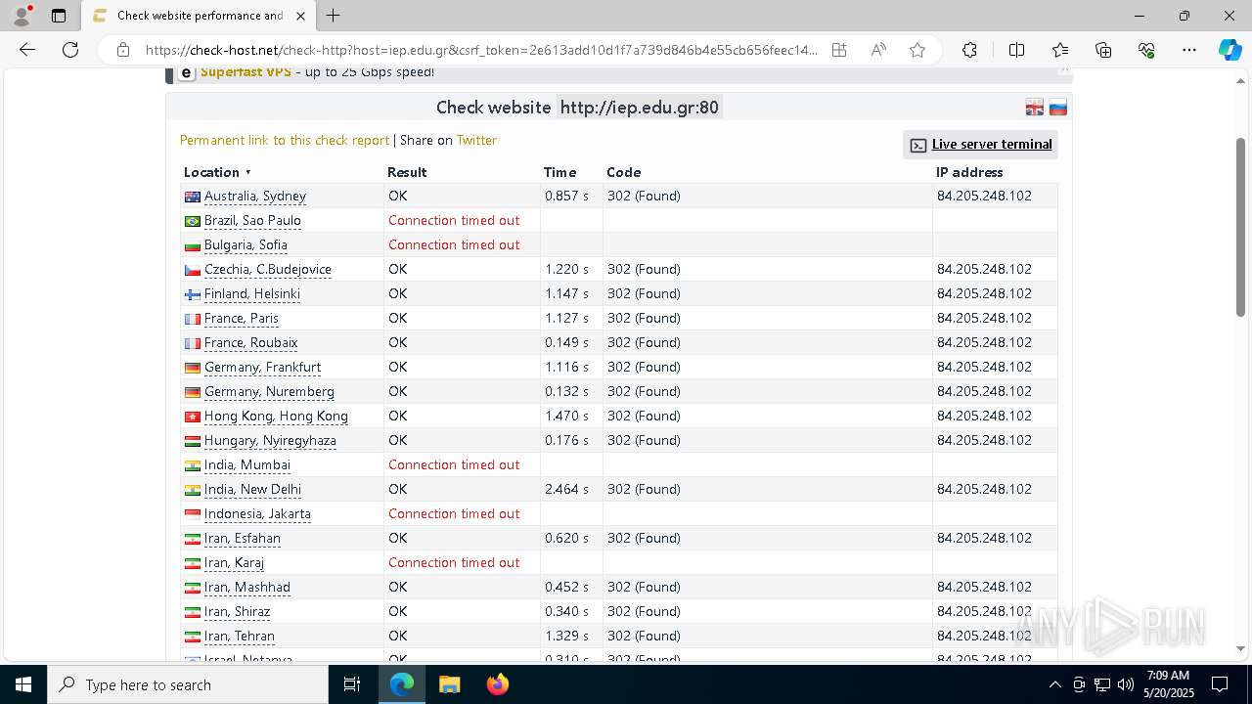Show hidden tray icons chevron
Image resolution: width=1252 pixels, height=704 pixels.
pos(1054,684)
